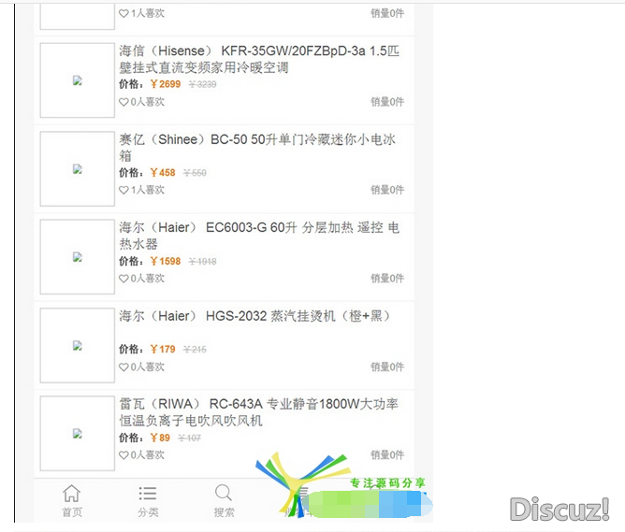Click original price ￥215 strikethrough
Image resolution: width=625 pixels, height=532 pixels.
tap(195, 350)
